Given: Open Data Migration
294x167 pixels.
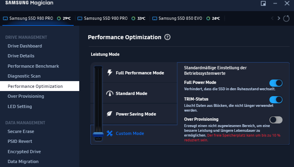Looking at the screenshot, I should pos(23,161).
